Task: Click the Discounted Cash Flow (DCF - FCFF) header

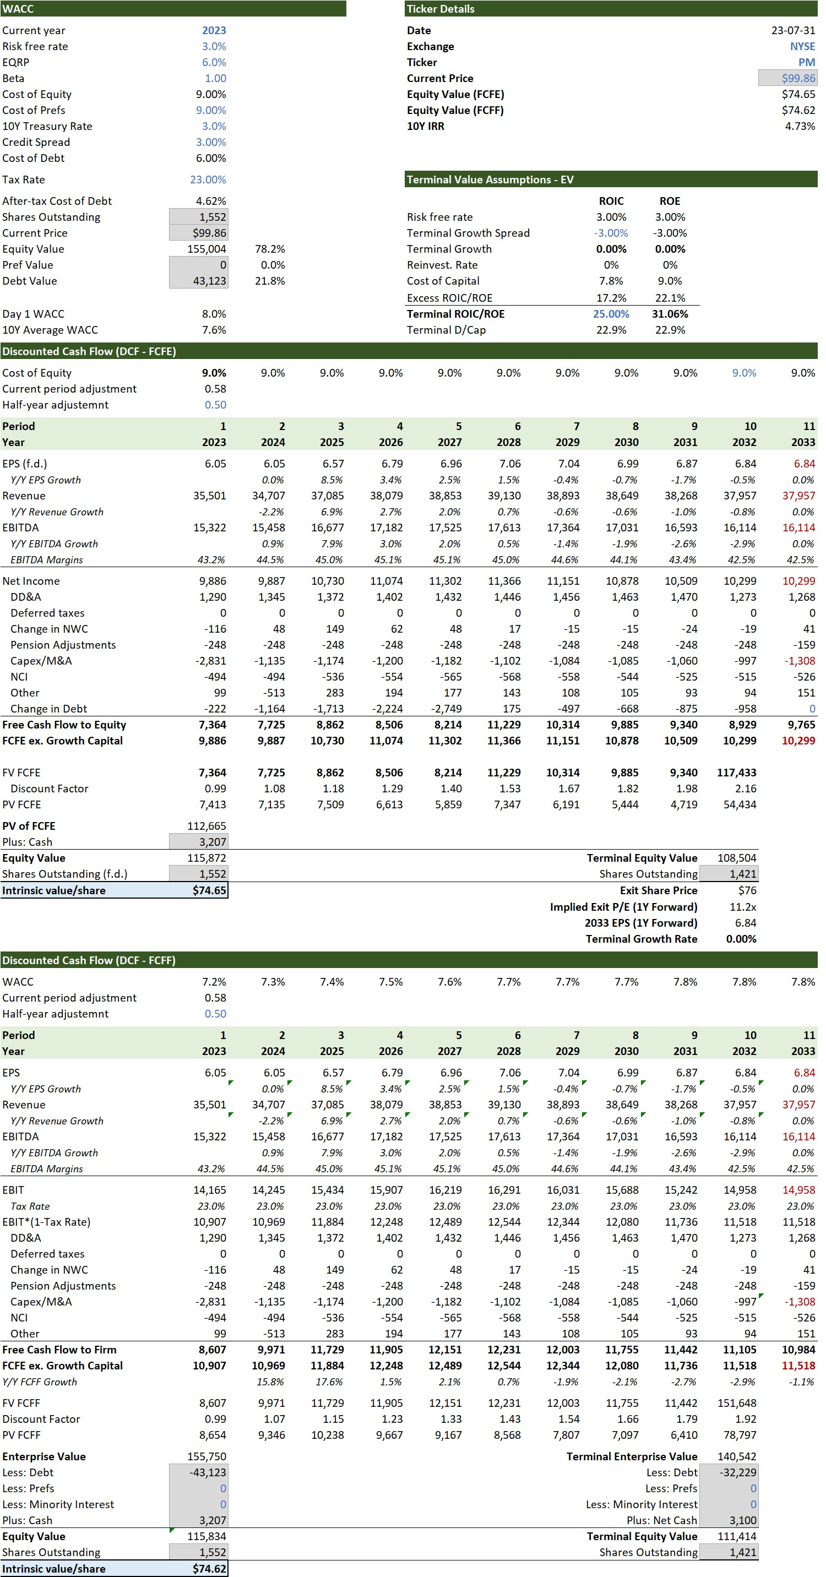Action: coord(409,960)
